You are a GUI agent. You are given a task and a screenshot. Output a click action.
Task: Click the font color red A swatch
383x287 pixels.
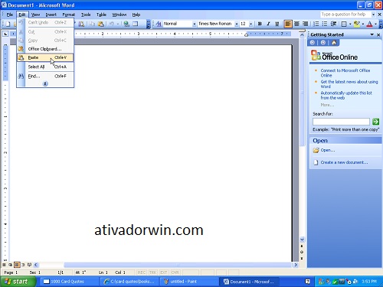click(369, 24)
